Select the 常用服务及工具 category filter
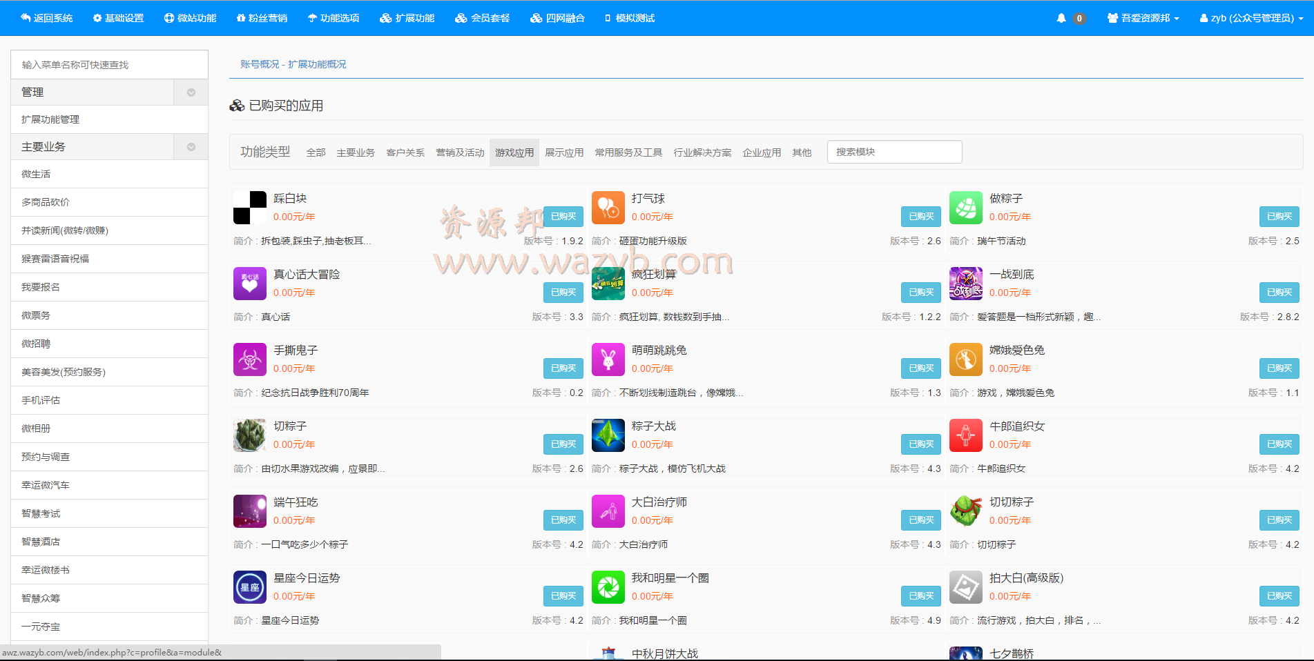The image size is (1314, 661). (x=628, y=152)
